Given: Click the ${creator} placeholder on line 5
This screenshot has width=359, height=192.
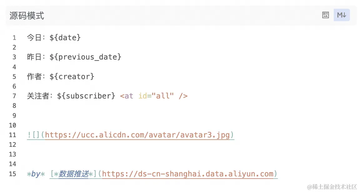Looking at the screenshot, I should point(72,76).
